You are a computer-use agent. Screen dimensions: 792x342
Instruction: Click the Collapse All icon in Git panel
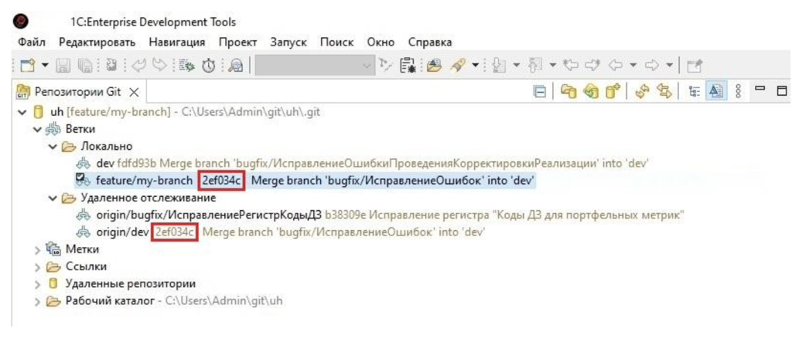point(540,92)
